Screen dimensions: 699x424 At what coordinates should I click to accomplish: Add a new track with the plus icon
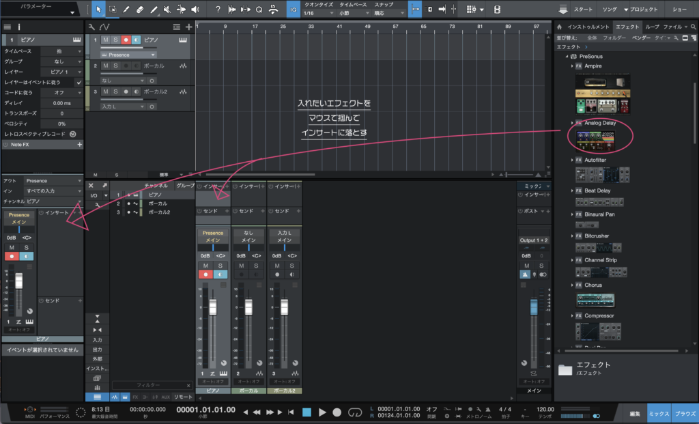click(189, 27)
